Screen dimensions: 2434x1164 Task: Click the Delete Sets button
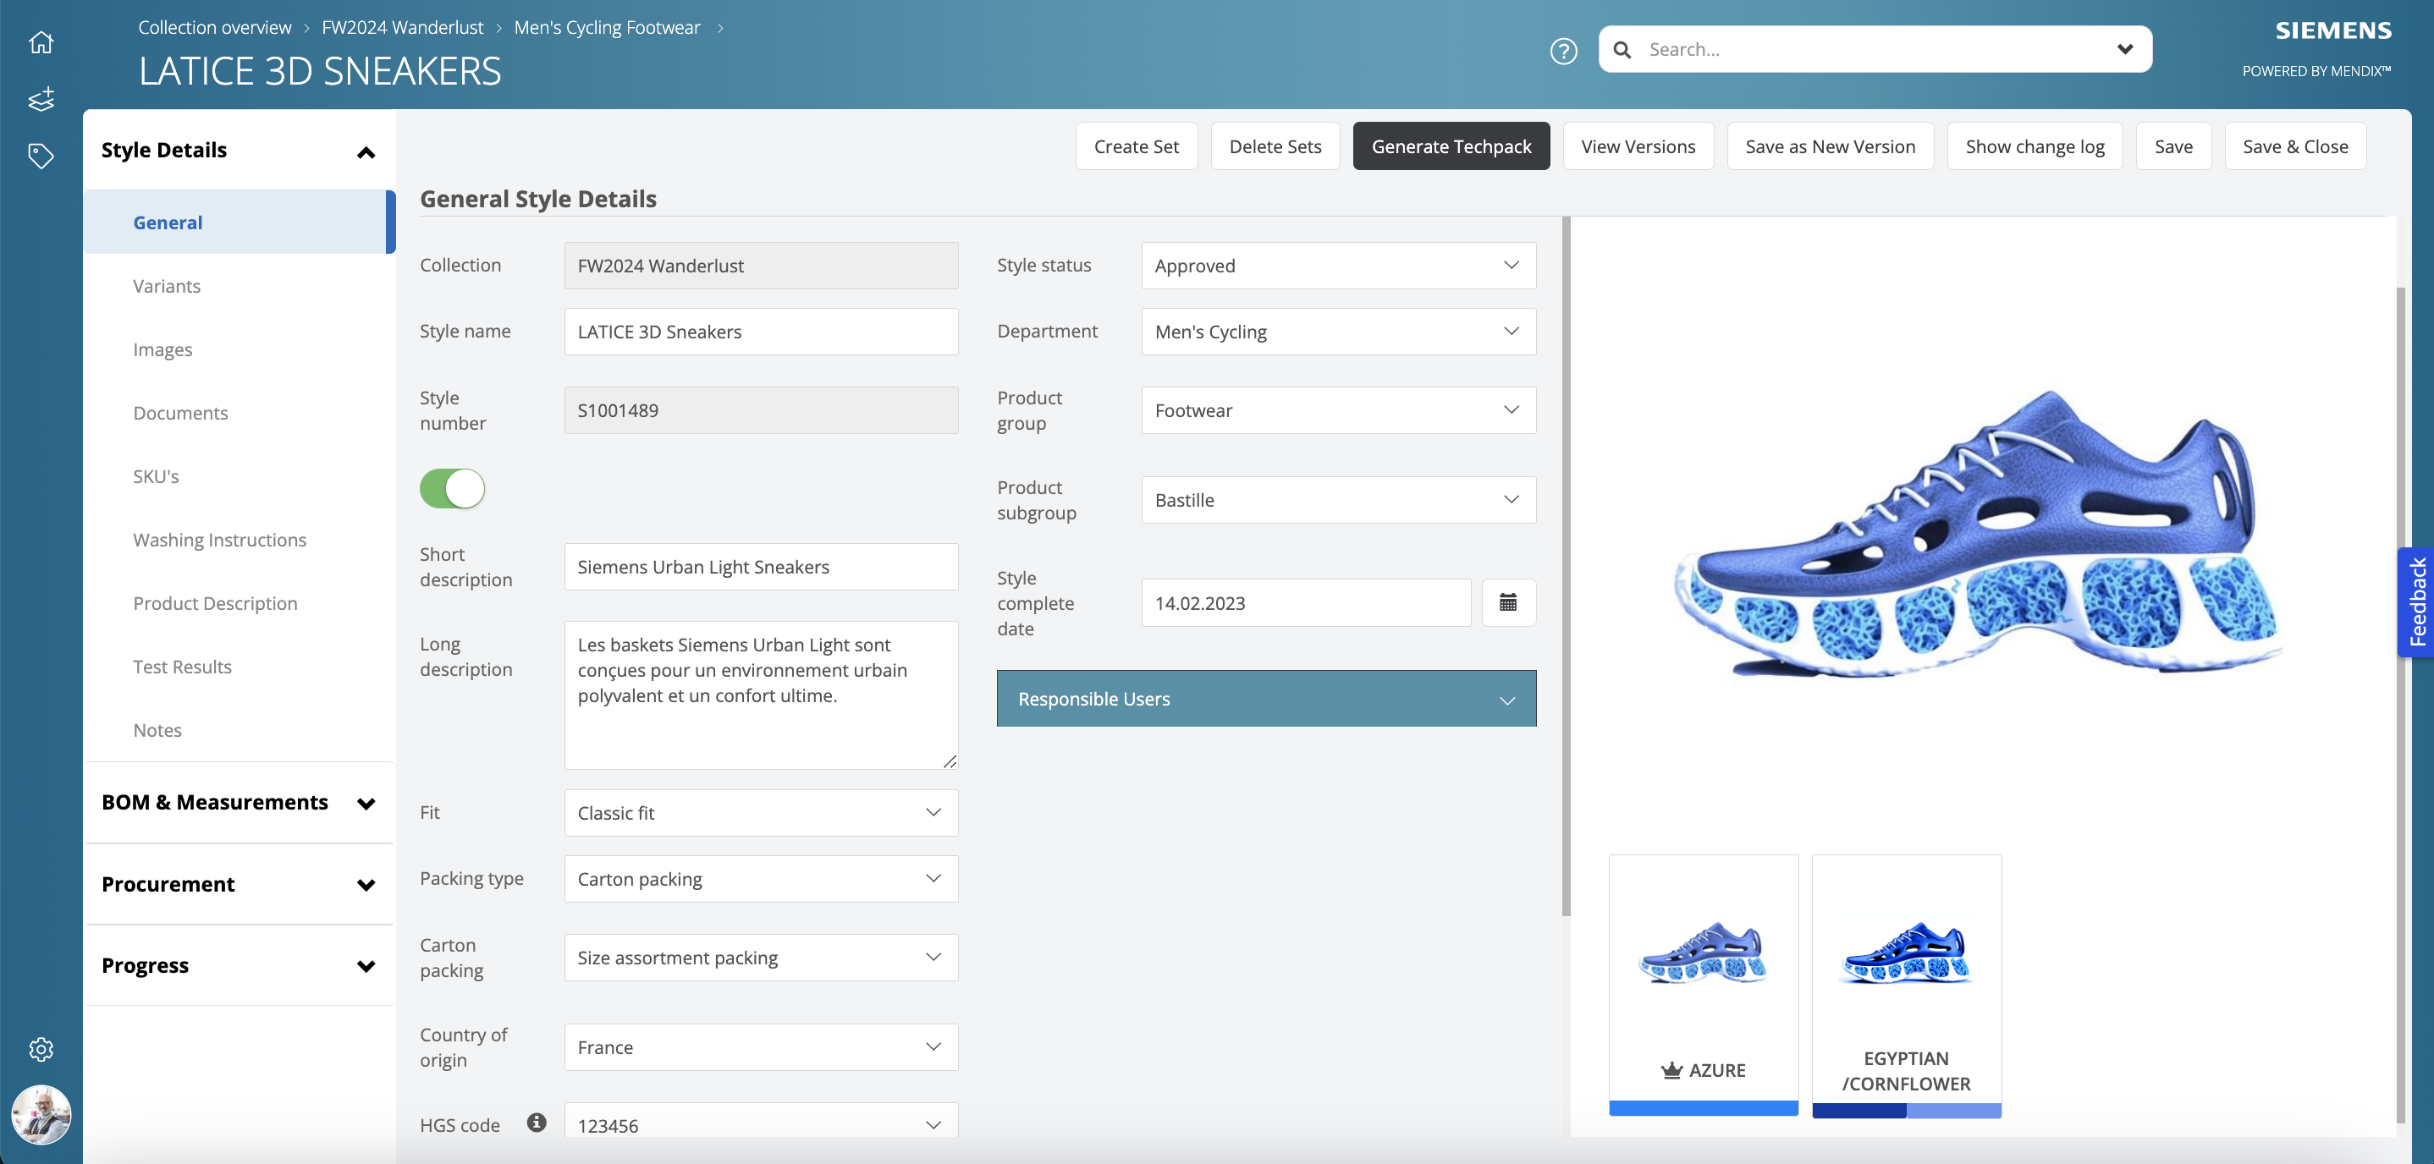1275,145
